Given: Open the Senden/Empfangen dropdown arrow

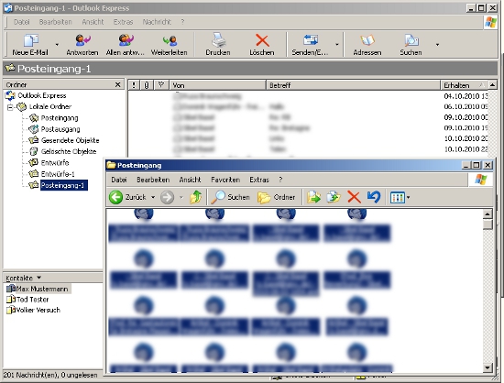Looking at the screenshot, I should coord(337,45).
